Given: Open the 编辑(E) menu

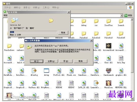Looking at the screenshot, I should pyautogui.click(x=17, y=8).
